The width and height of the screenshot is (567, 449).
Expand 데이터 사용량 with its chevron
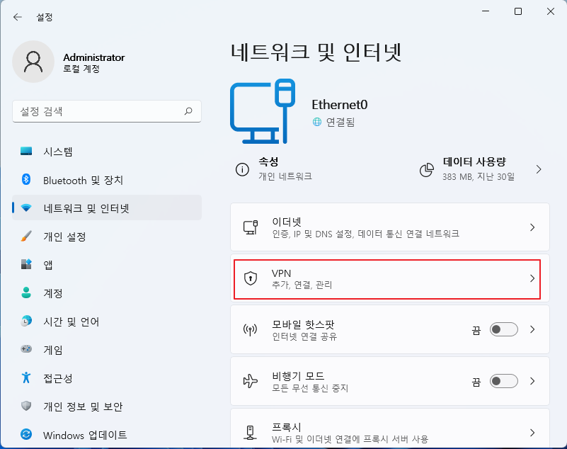coord(539,169)
